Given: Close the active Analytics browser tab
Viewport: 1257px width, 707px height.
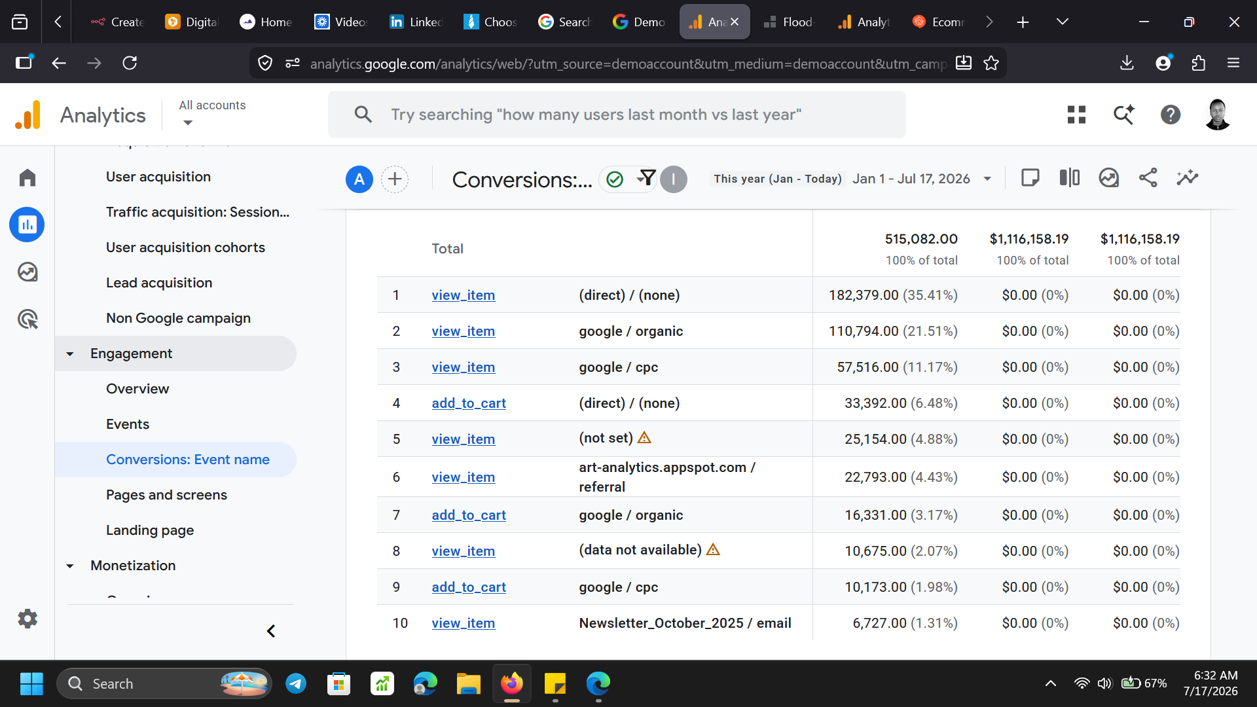Looking at the screenshot, I should coord(735,22).
